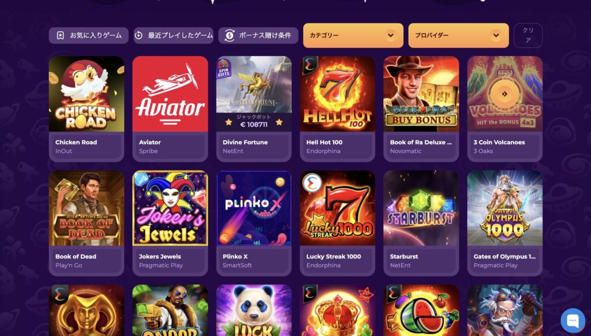Image resolution: width=591 pixels, height=336 pixels.
Task: Toggle ボーナス賭け条件 filter
Action: (258, 35)
